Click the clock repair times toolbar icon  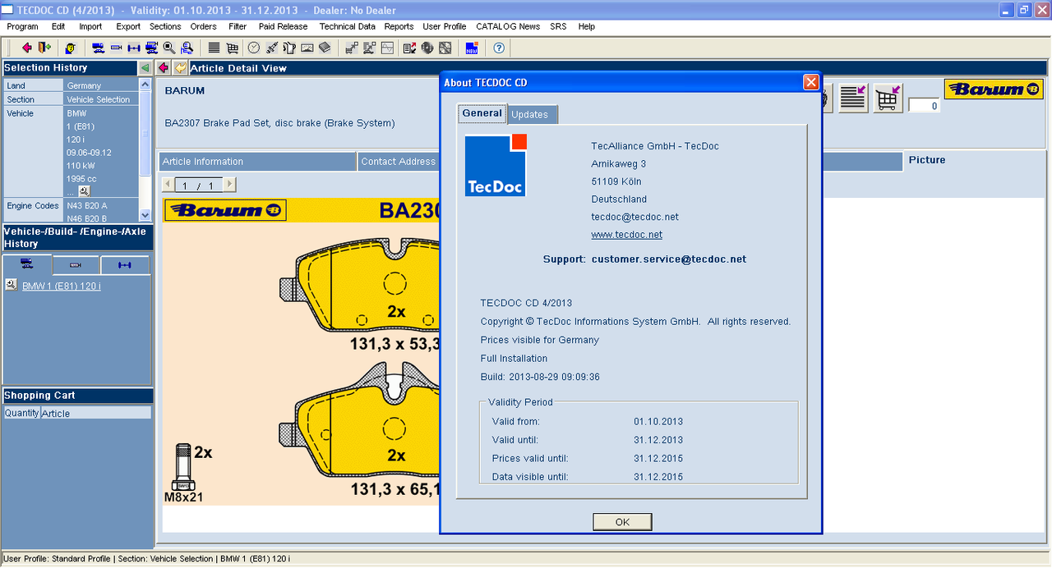click(x=254, y=48)
